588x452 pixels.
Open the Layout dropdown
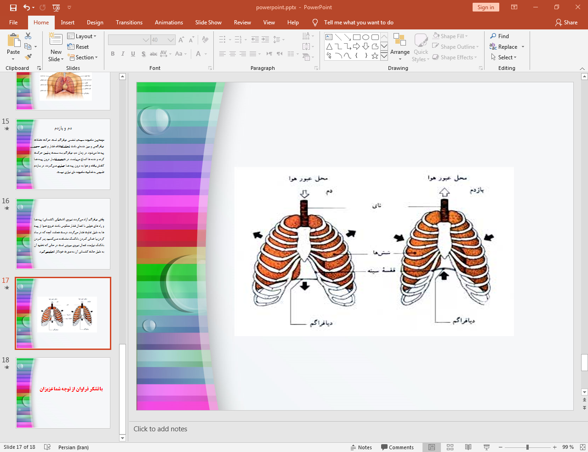pyautogui.click(x=82, y=36)
